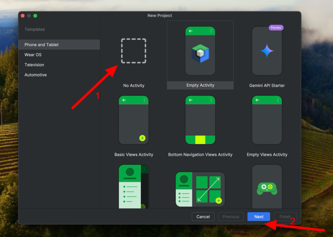The image size is (333, 237).
Task: Click the Previous button
Action: pos(231,217)
